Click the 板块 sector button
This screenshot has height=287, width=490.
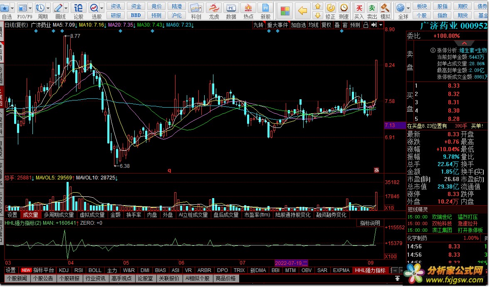(422, 6)
